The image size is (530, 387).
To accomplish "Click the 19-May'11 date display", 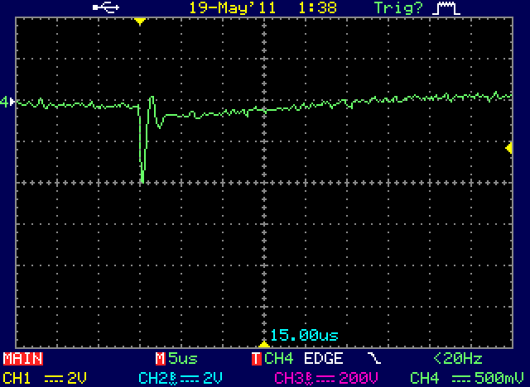I will click(x=233, y=7).
